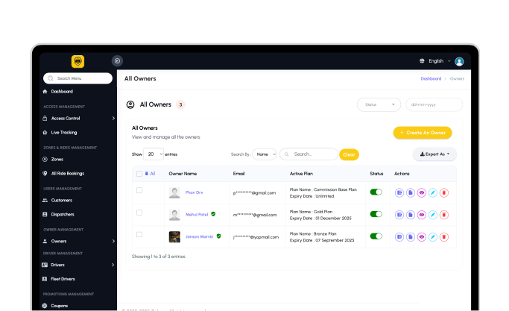Tick the checkbox for Phon Drv row

coord(139,190)
